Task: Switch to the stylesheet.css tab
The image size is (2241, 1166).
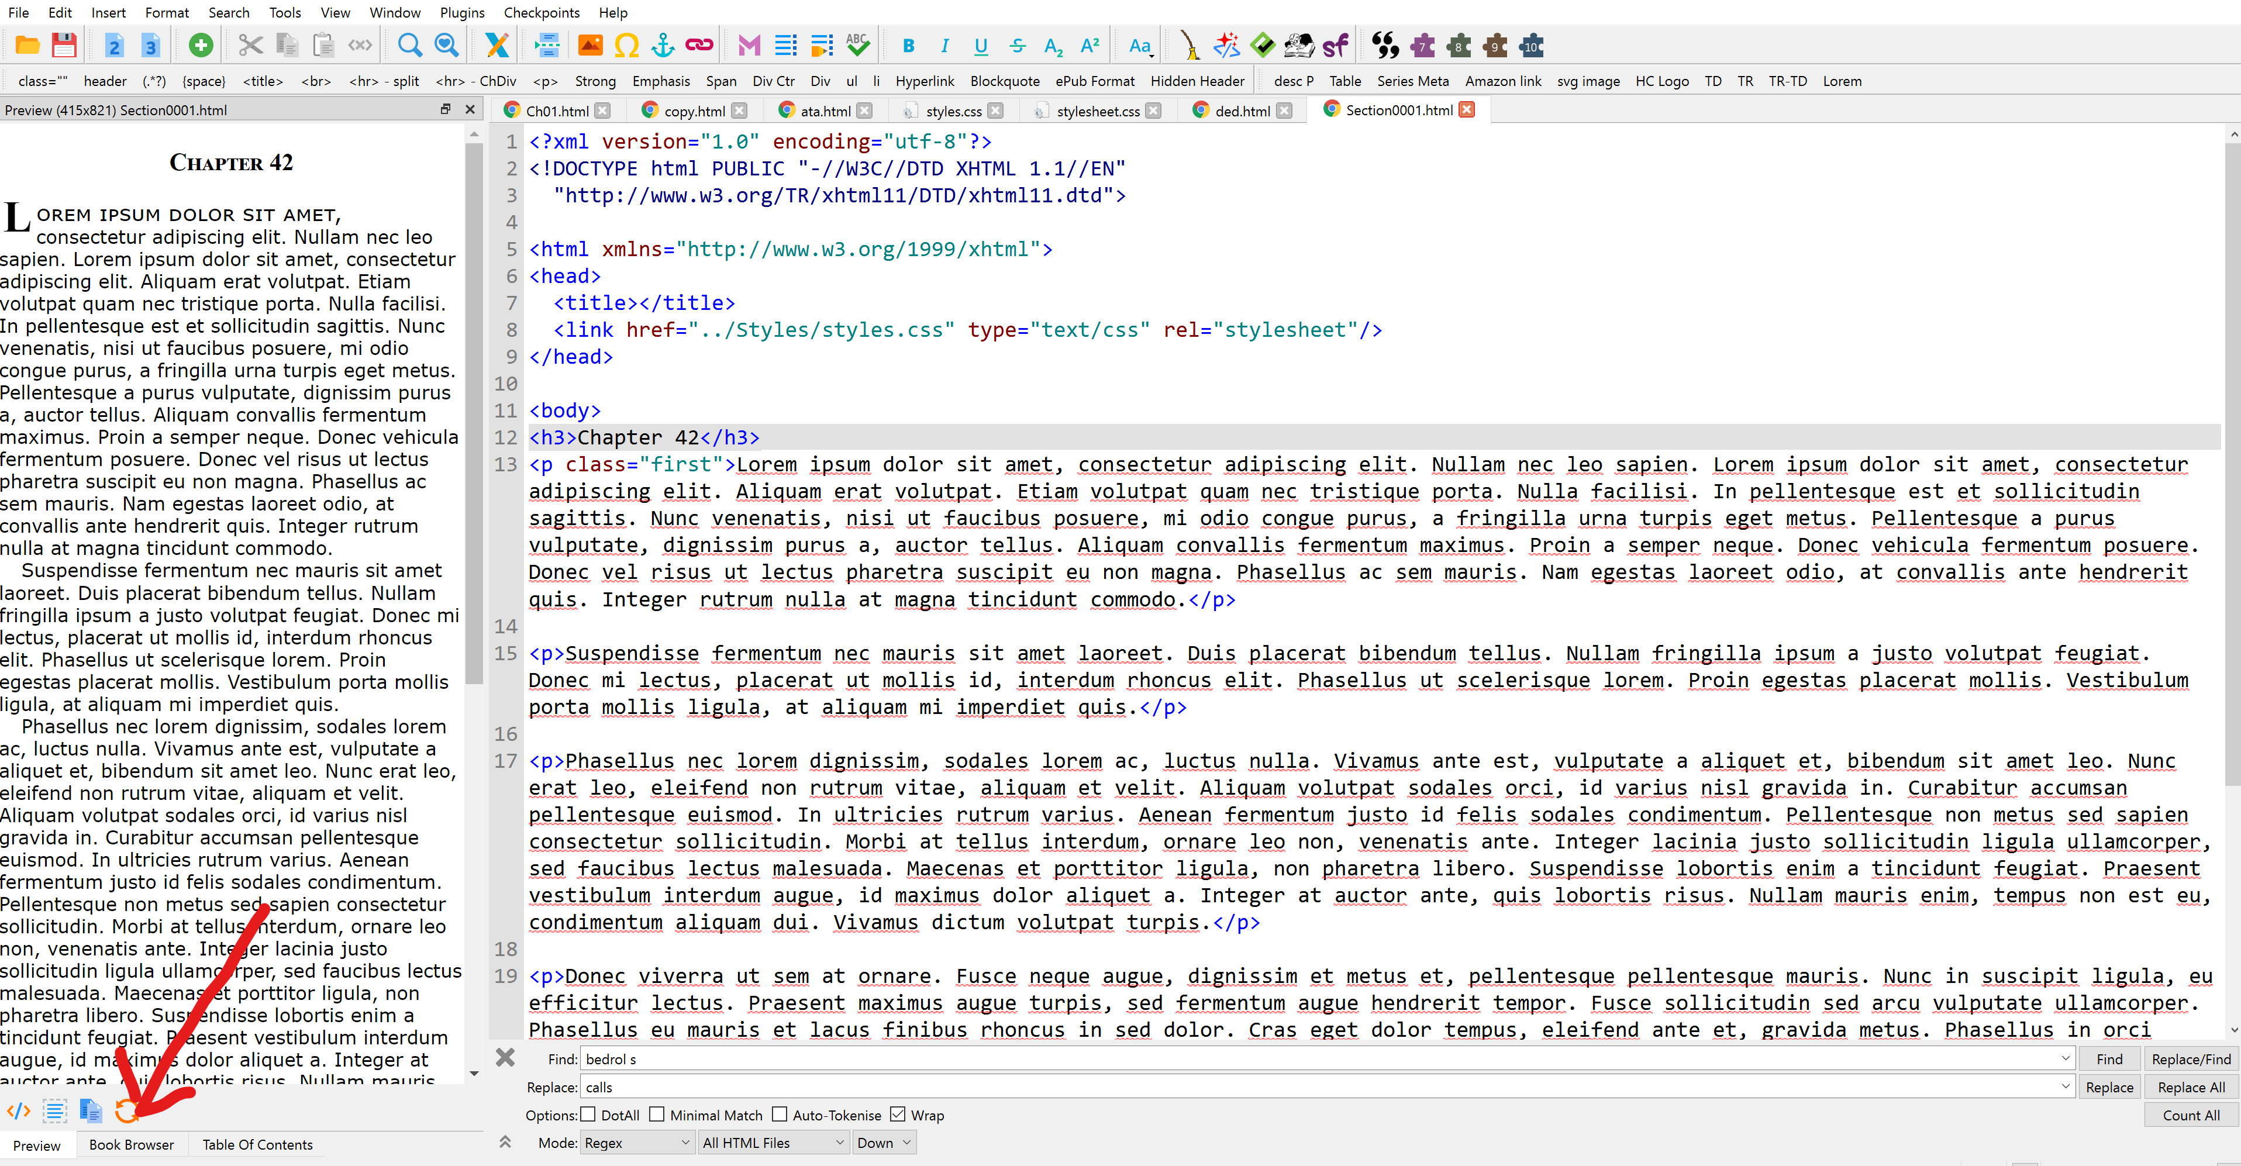Action: [1097, 111]
